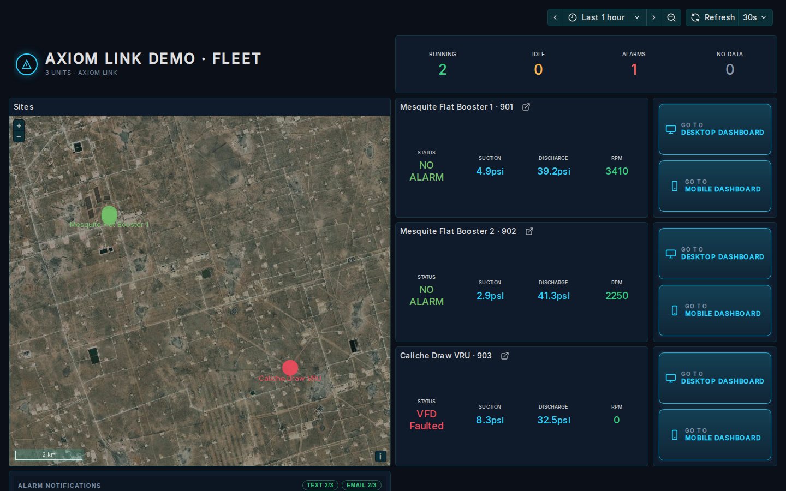The image size is (786, 491).
Task: Zoom out on the Sites map
Action: tap(19, 136)
